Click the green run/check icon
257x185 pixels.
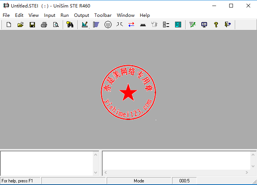coord(192,25)
